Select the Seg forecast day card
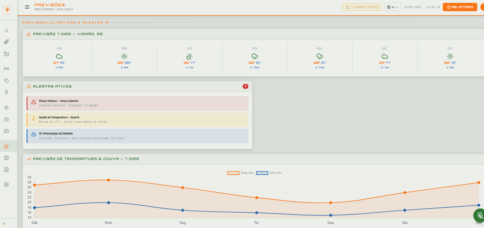This screenshot has height=228, width=484. (189, 58)
